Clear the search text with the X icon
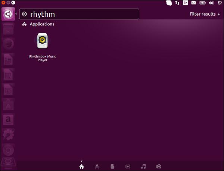 25,14
